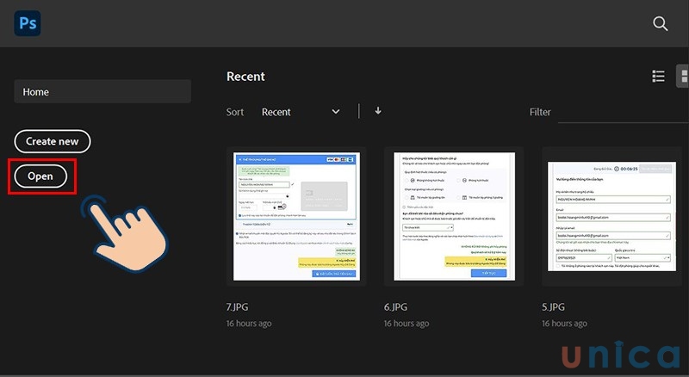Click the 6.JPG file name
The width and height of the screenshot is (689, 377).
point(395,307)
